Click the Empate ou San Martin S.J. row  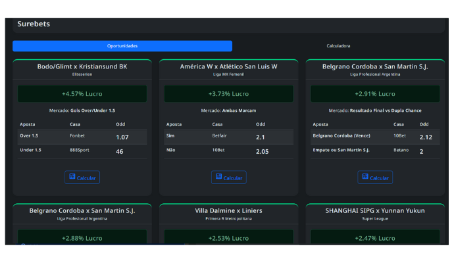click(x=375, y=151)
